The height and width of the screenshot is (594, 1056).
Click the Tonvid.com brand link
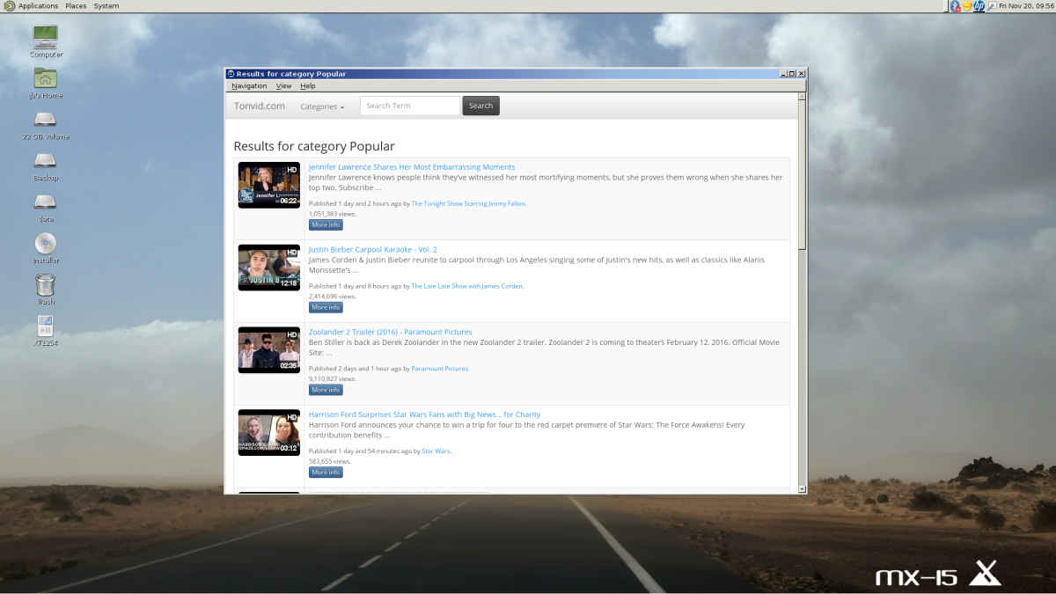coord(260,106)
